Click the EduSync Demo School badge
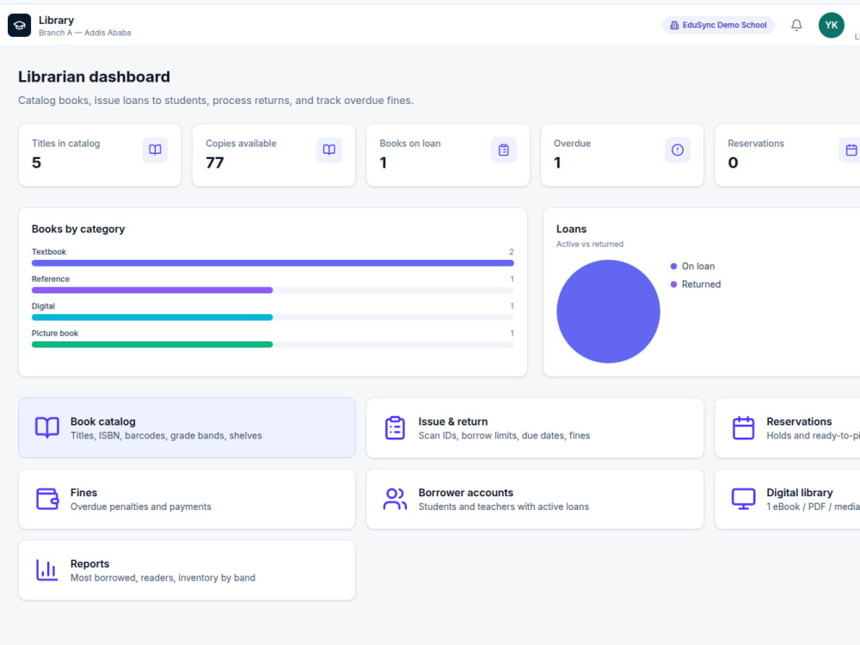The image size is (860, 645). 718,25
